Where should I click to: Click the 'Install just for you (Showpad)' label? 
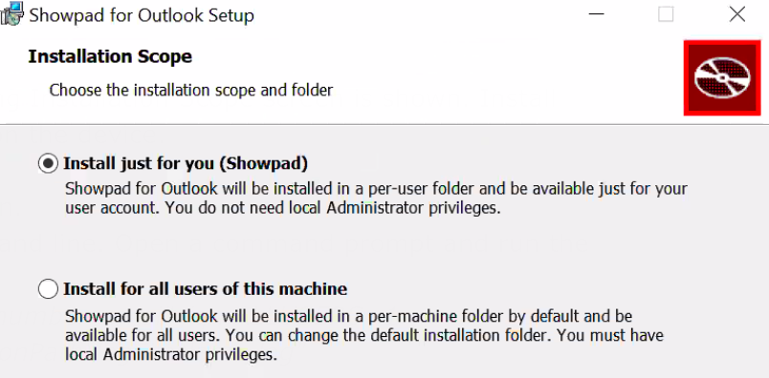point(186,164)
